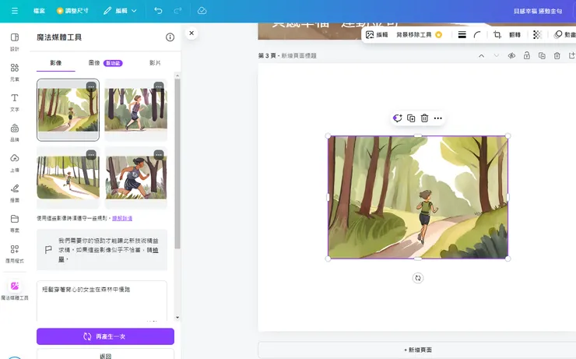Click the selected forest runner image on canvas
Viewport: 576px width, 359px height.
coord(418,197)
